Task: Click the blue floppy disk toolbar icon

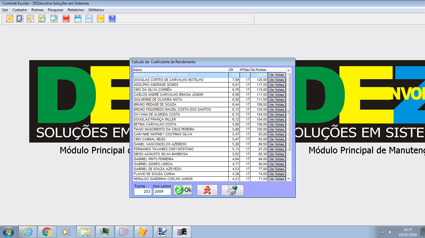Action: 78,19
